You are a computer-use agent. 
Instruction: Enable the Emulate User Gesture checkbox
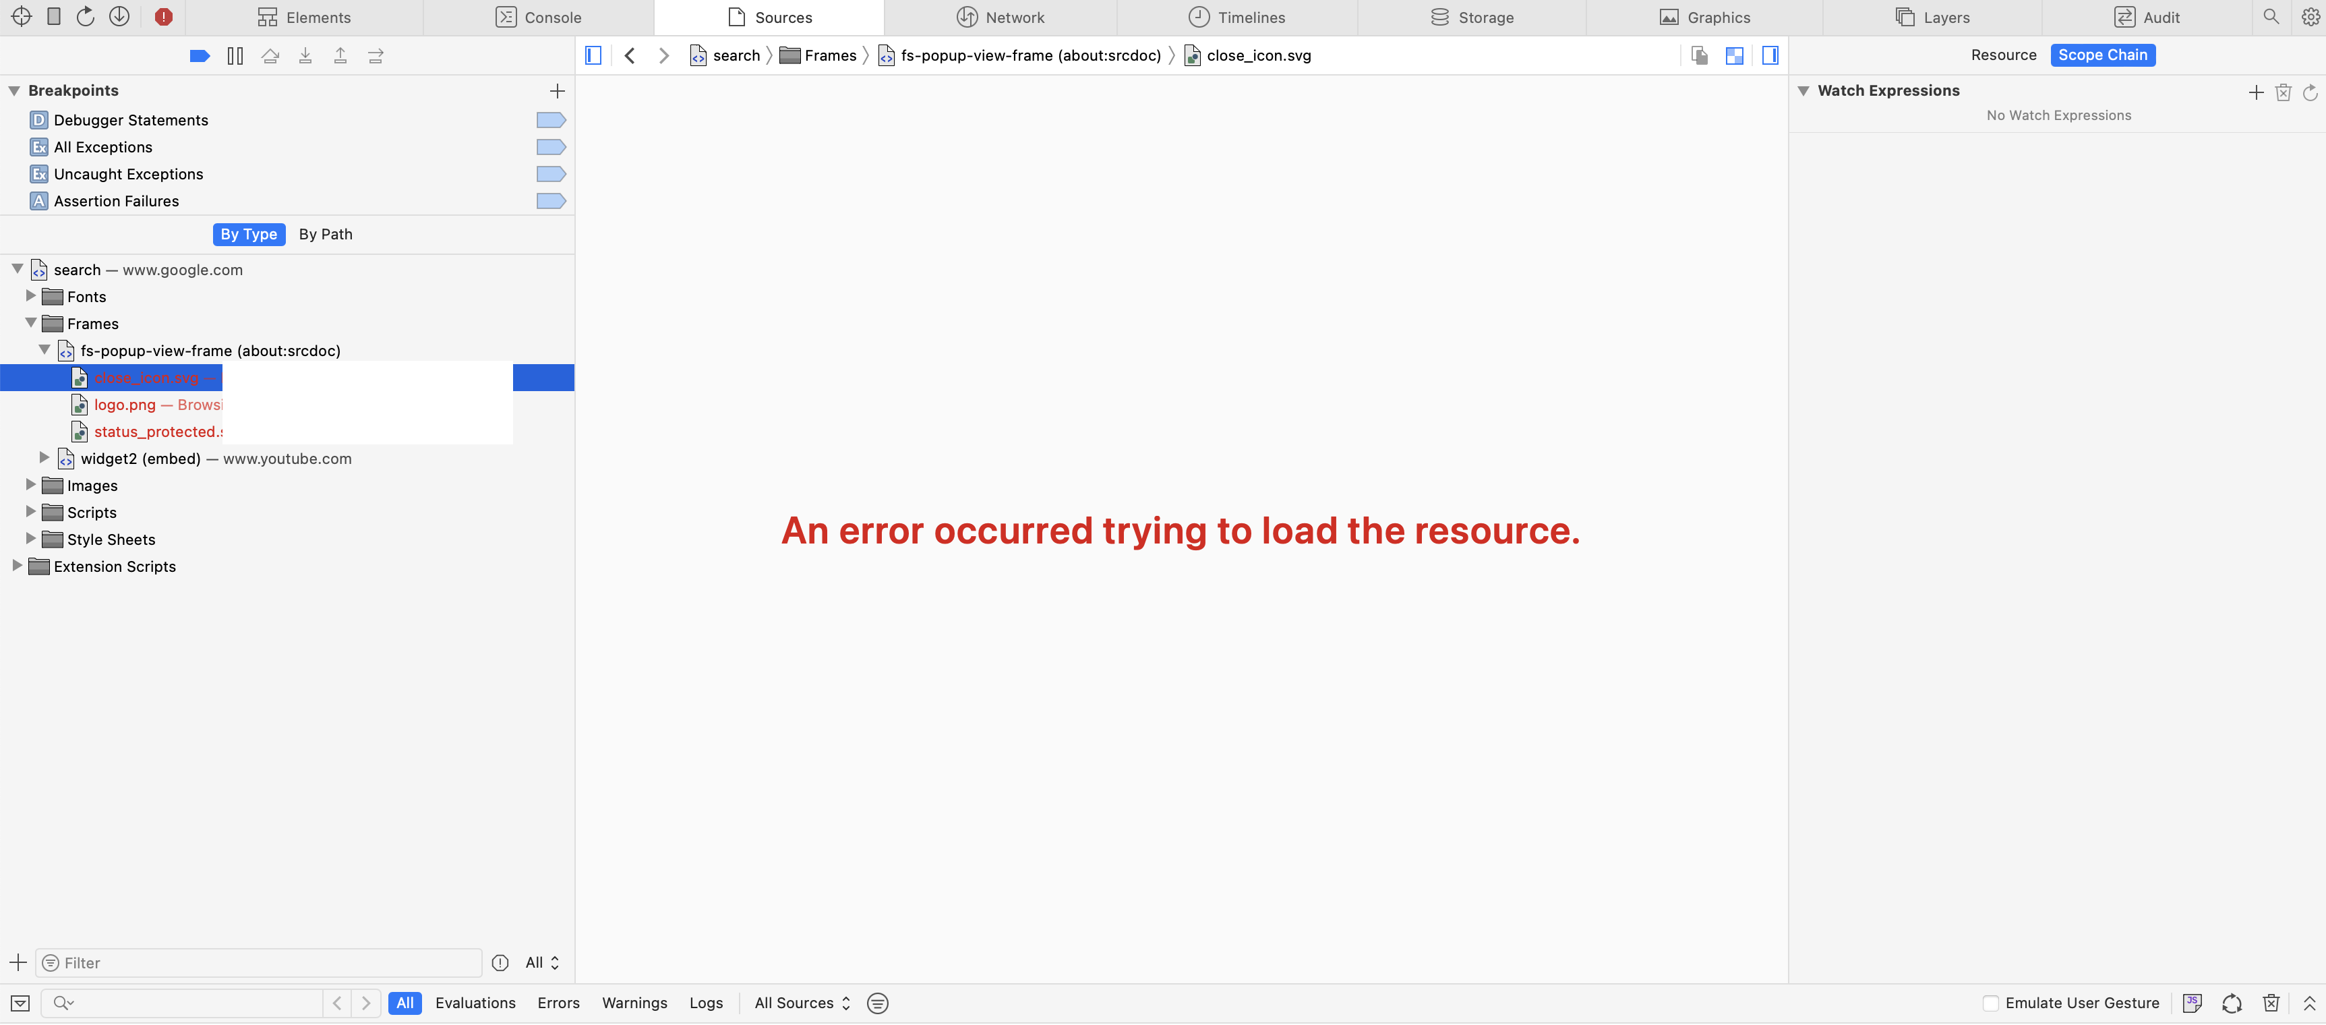click(x=1990, y=1003)
